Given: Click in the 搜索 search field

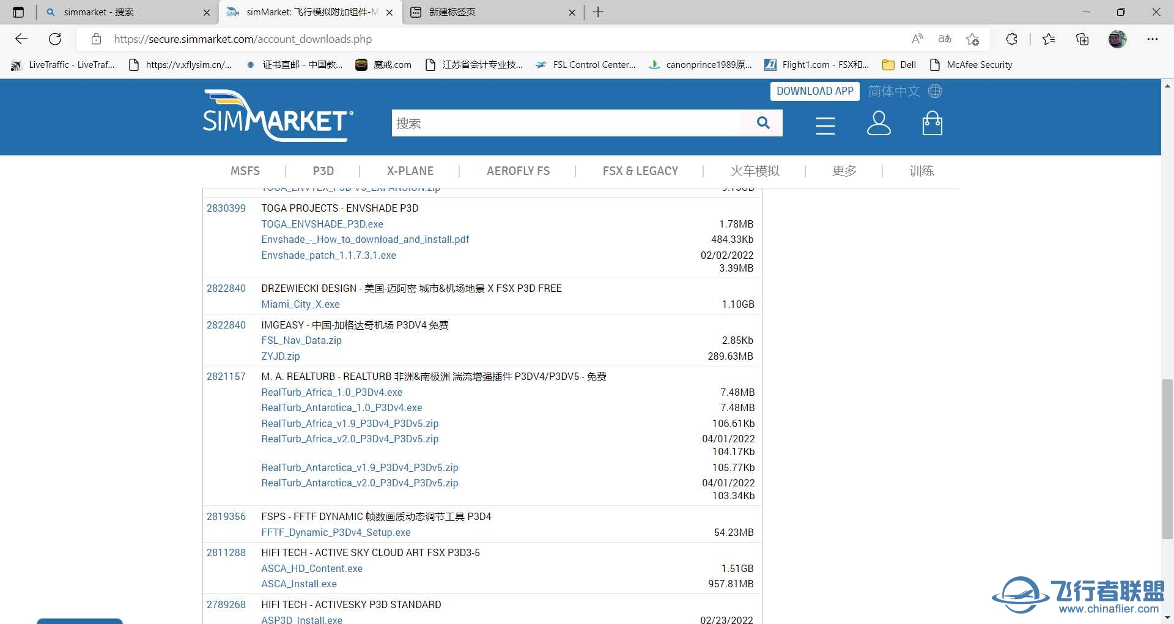Looking at the screenshot, I should click(x=567, y=123).
